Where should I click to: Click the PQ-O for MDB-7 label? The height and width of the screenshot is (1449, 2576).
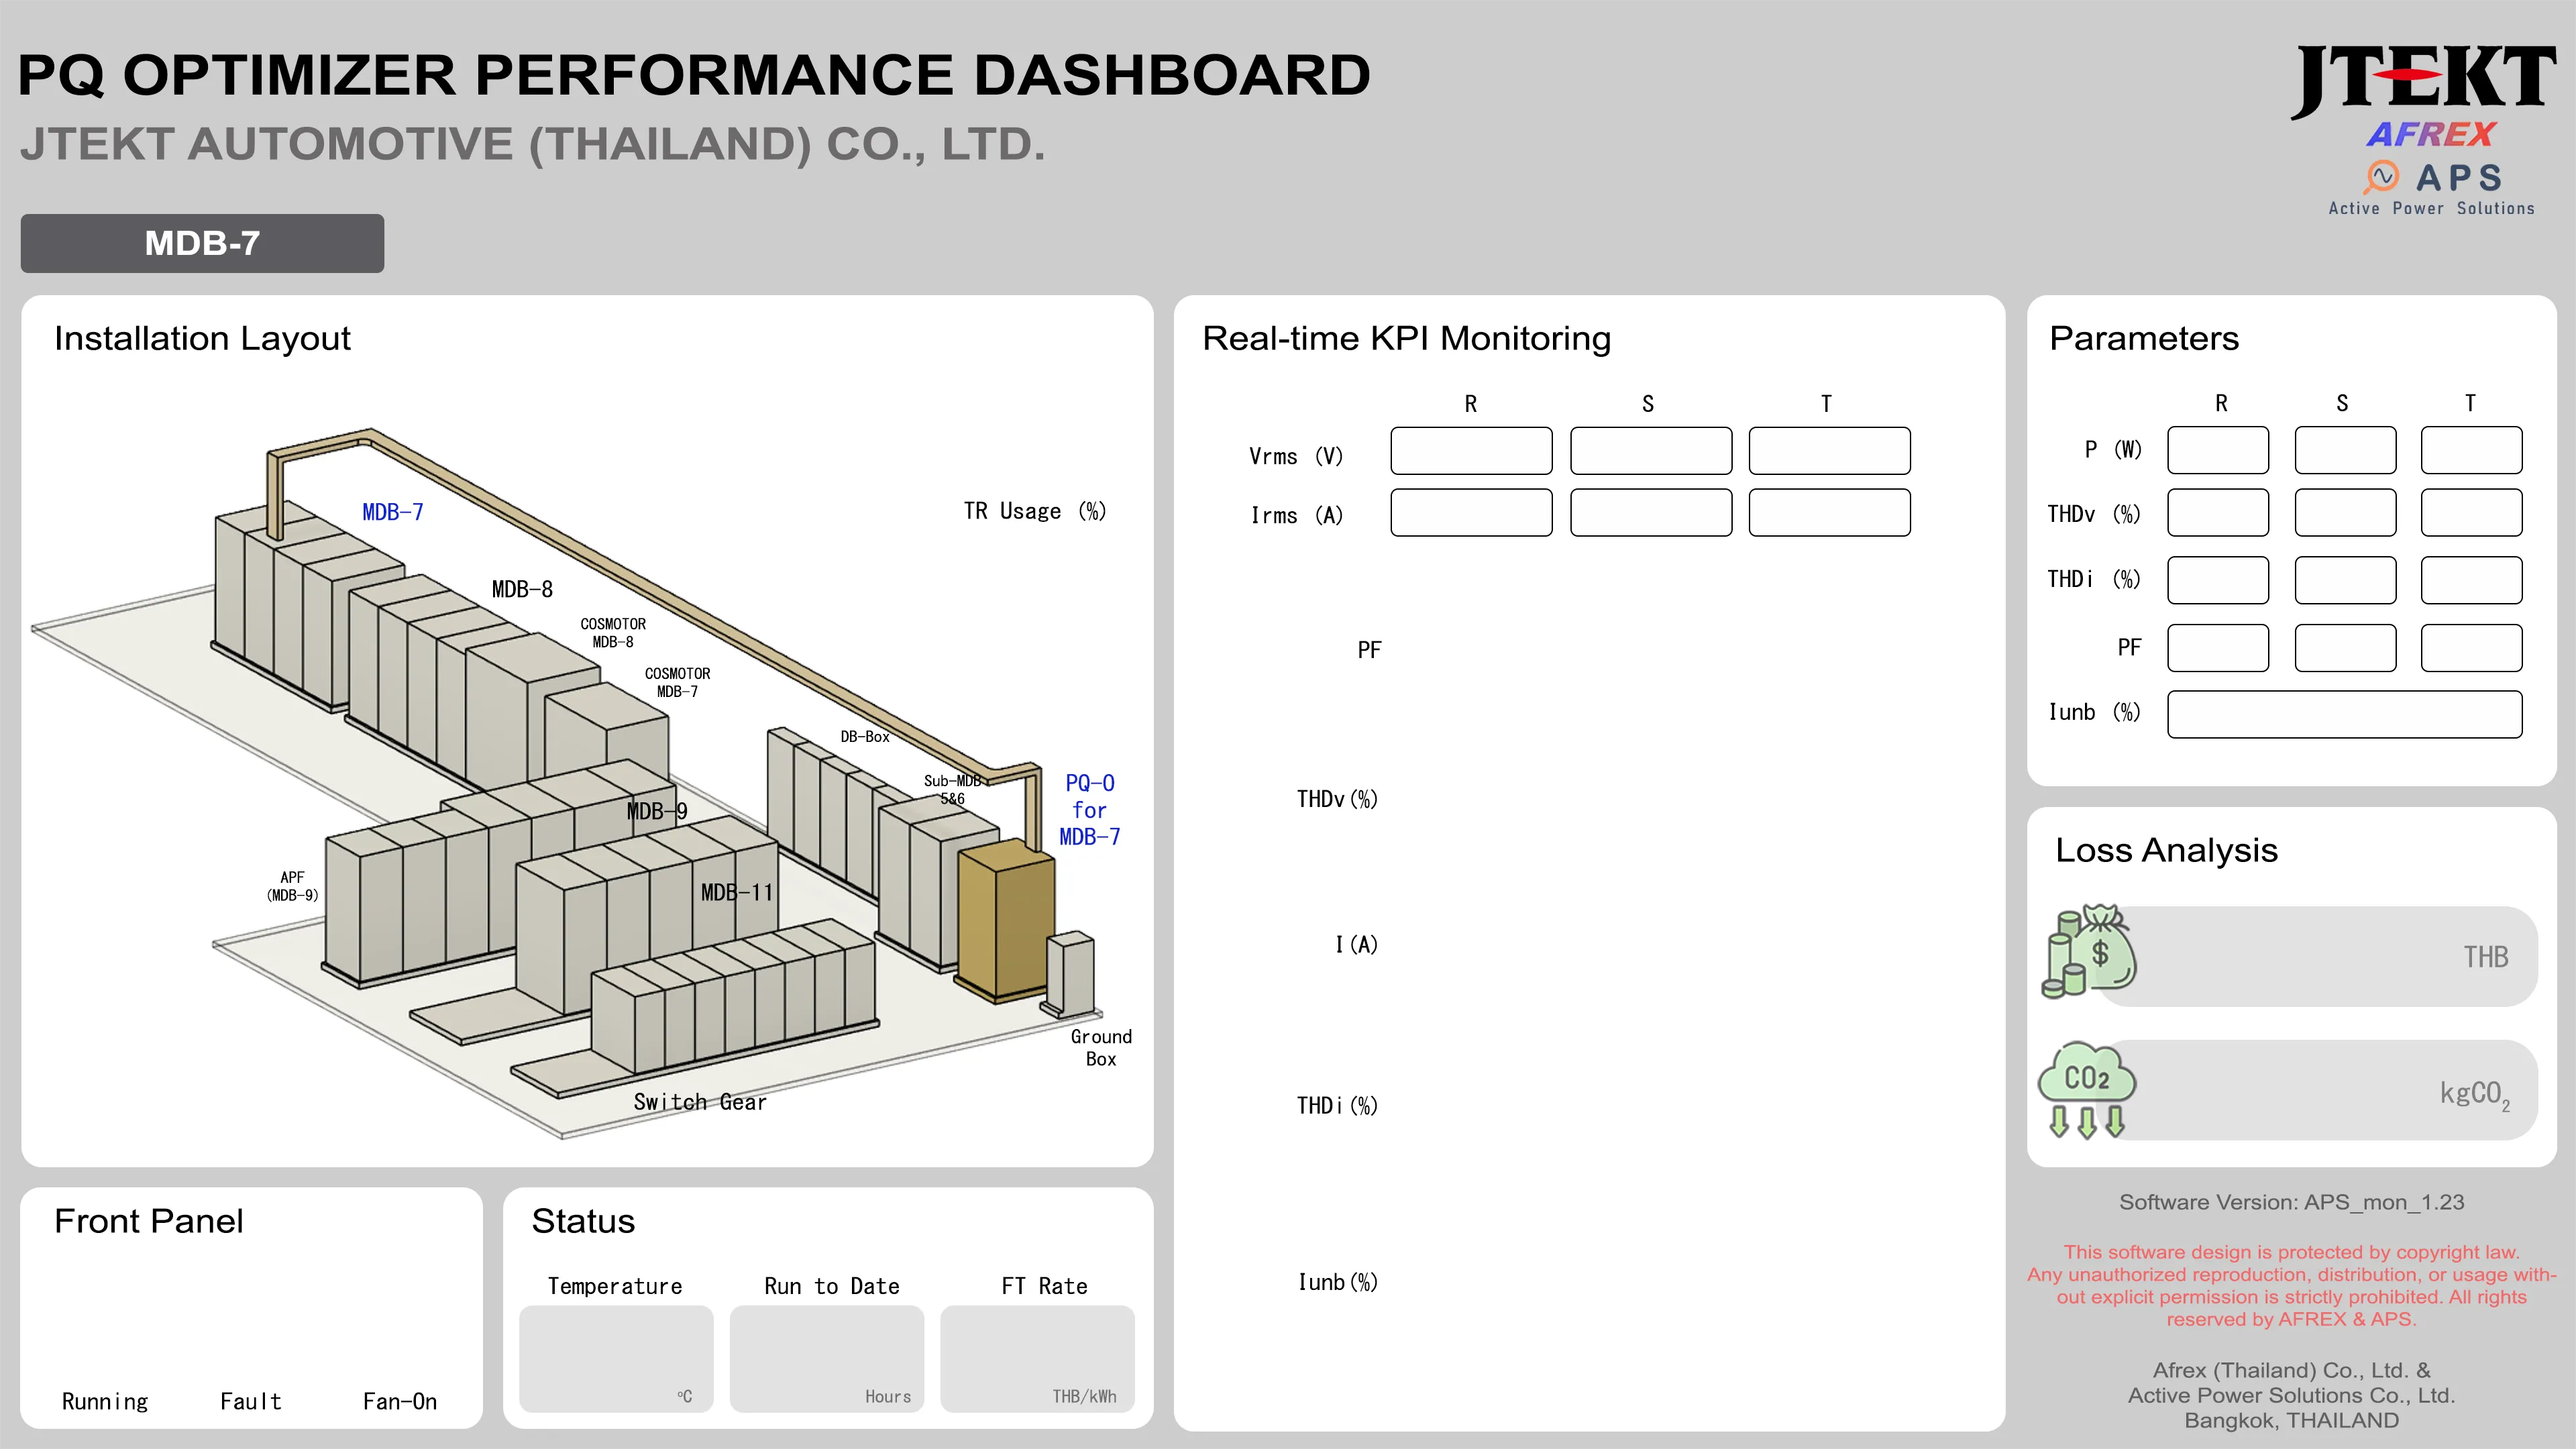(1090, 810)
